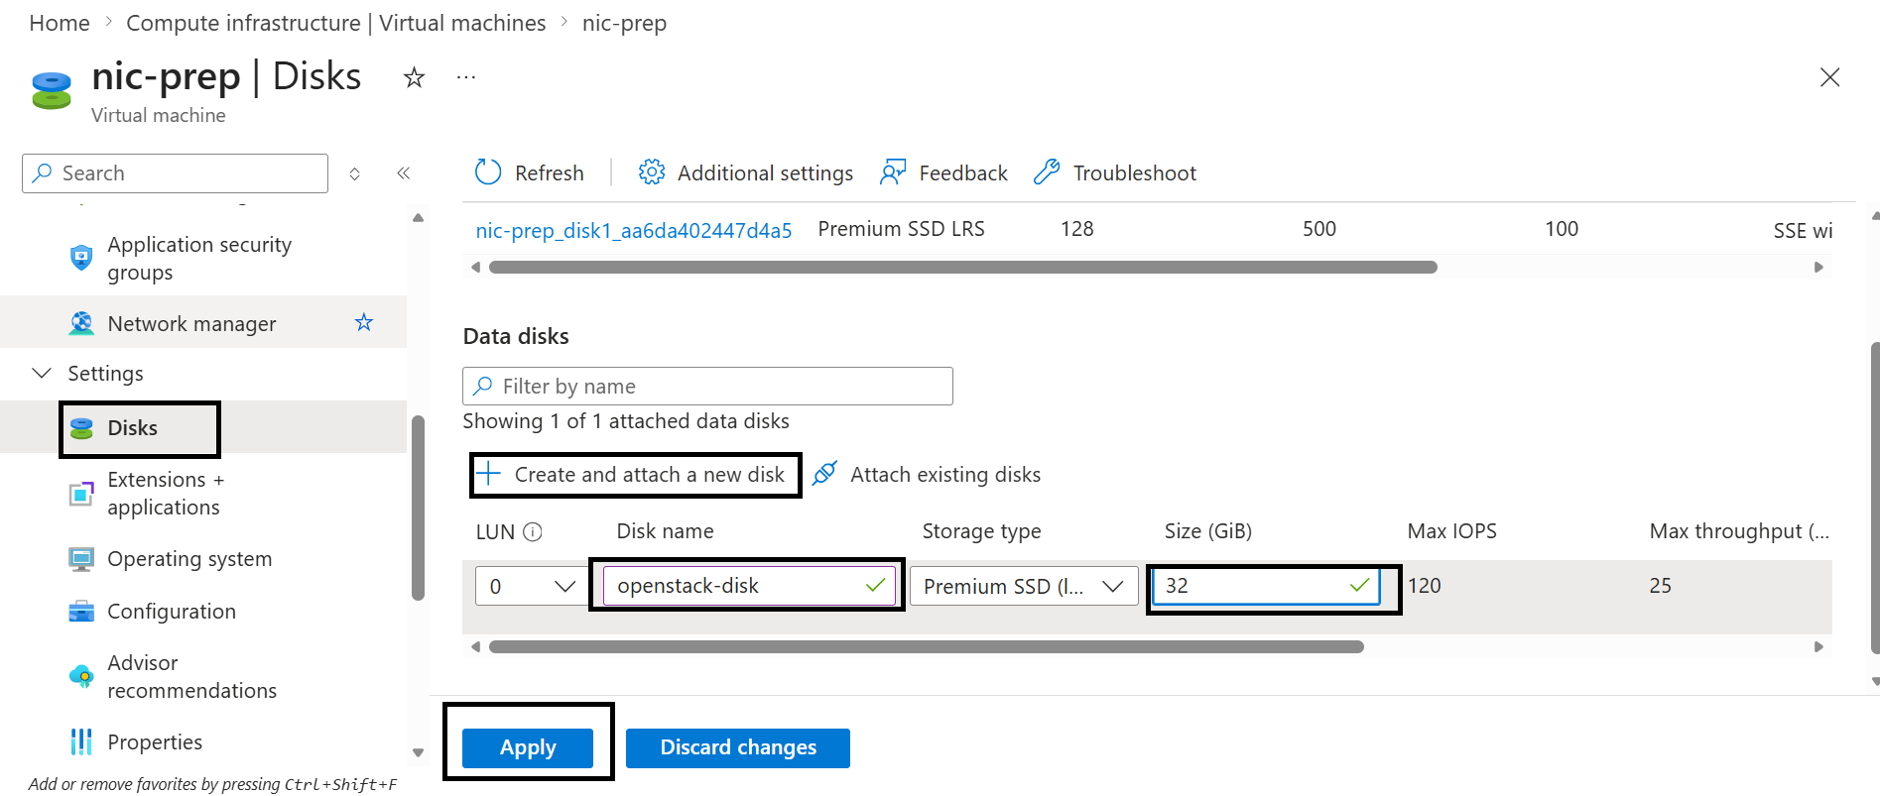Click the Extensions + applications icon
1880x796 pixels.
pos(81,493)
